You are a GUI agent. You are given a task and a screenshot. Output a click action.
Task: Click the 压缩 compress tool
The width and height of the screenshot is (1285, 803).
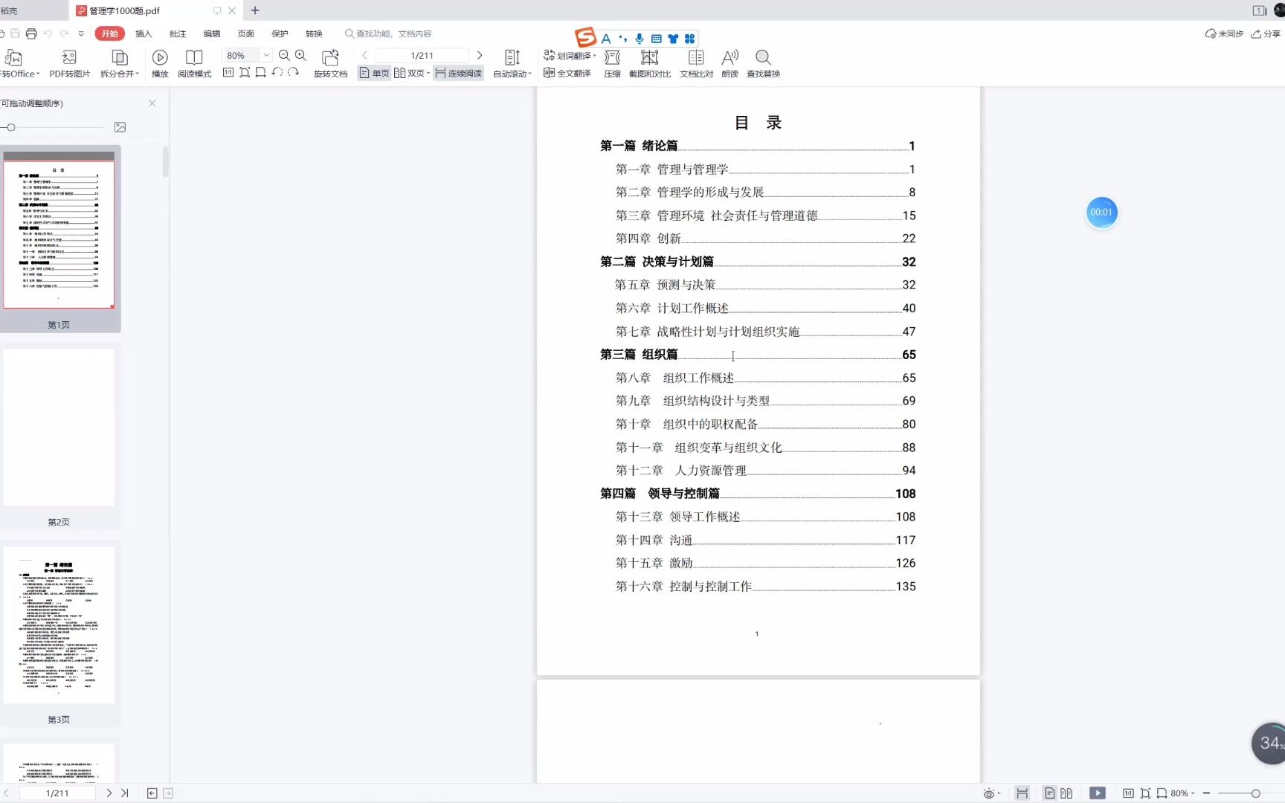612,64
